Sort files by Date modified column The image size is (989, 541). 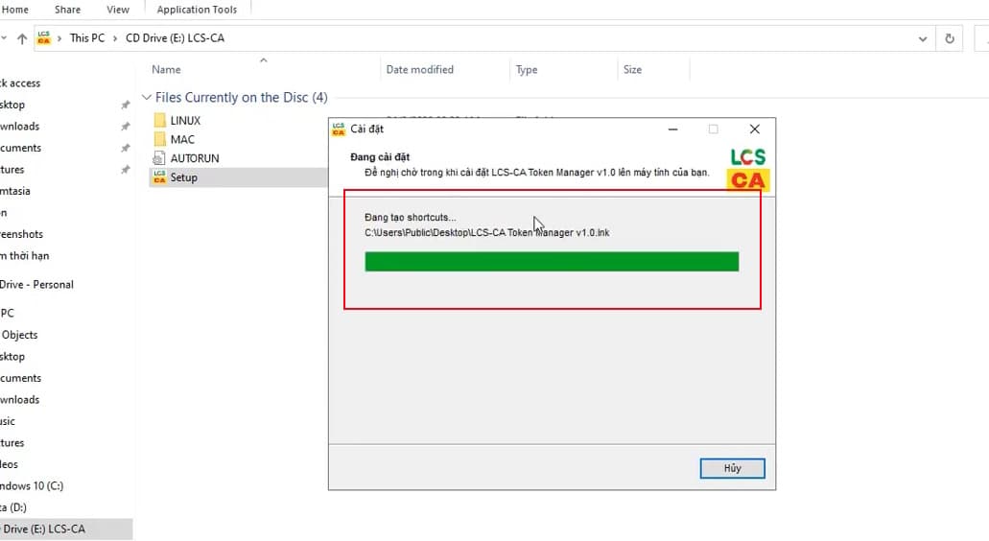click(419, 70)
